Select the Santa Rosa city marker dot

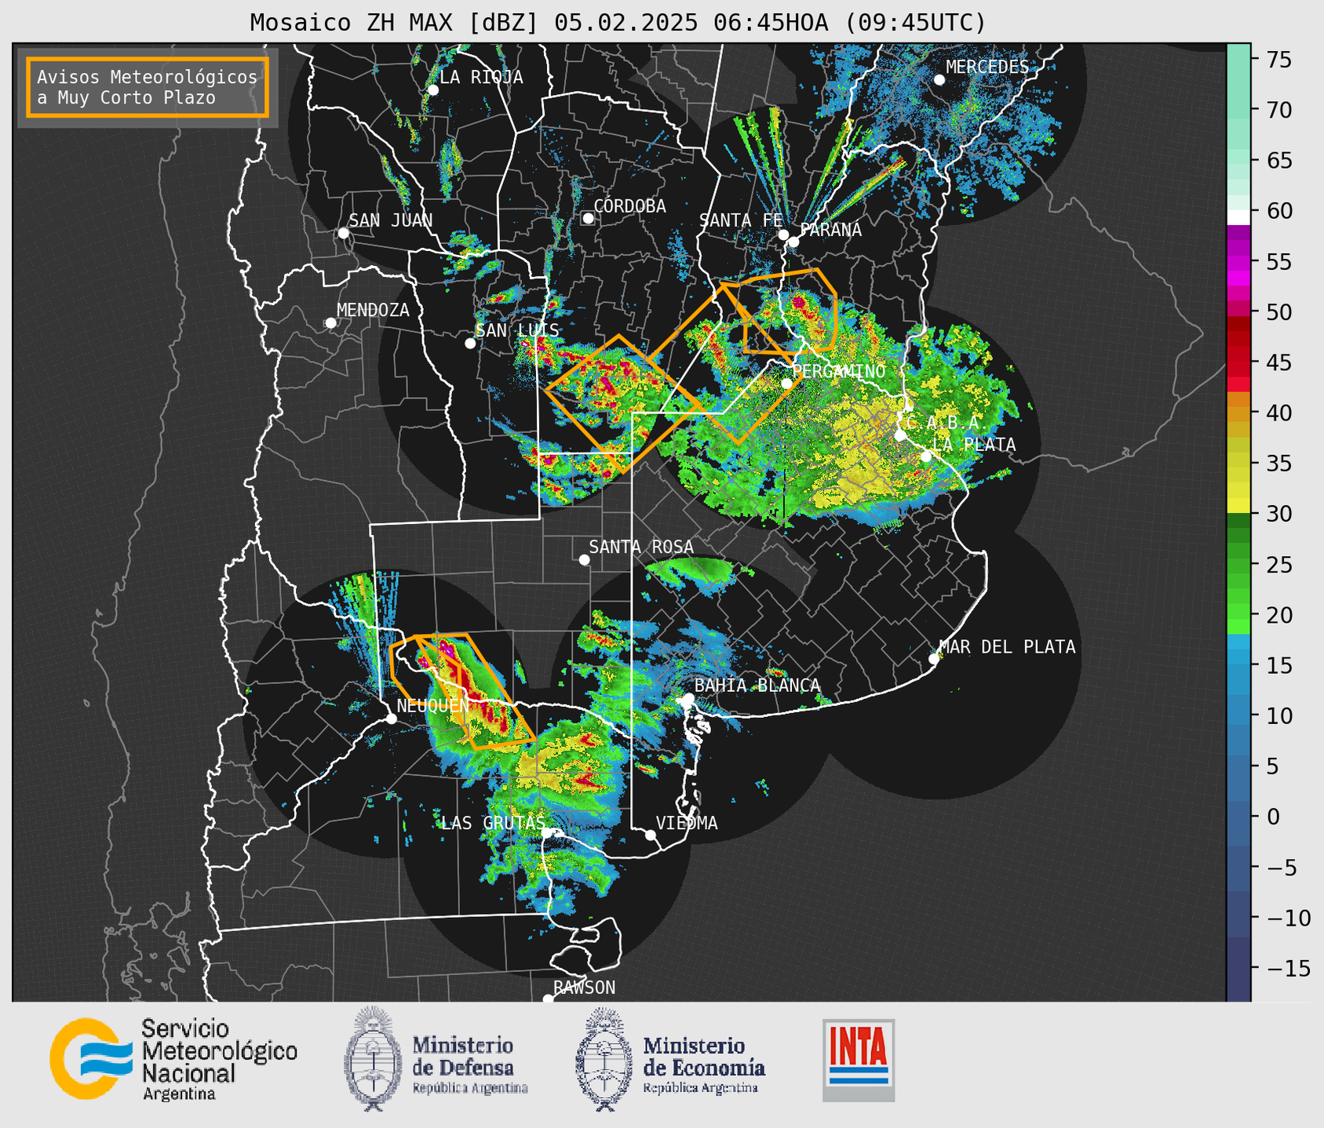[584, 559]
